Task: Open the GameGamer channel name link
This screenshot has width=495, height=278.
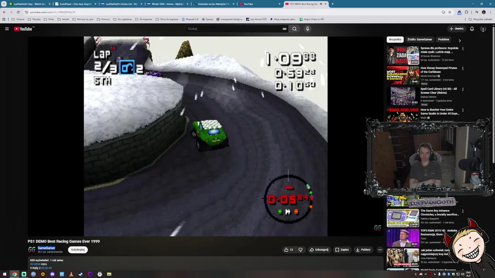Action: pyautogui.click(x=46, y=248)
